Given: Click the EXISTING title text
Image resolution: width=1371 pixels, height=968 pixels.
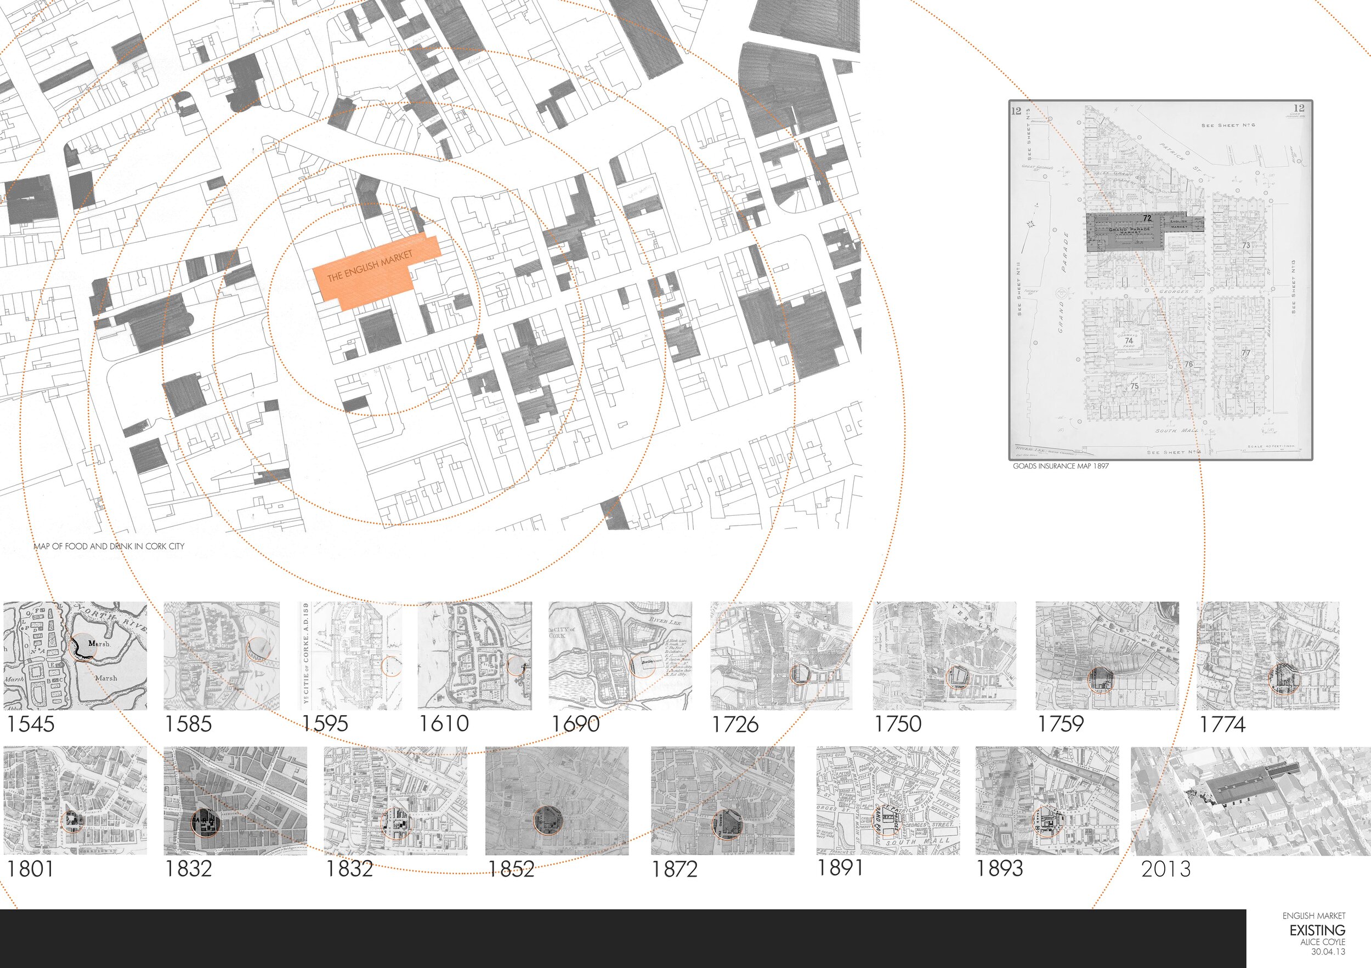Looking at the screenshot, I should (1317, 930).
